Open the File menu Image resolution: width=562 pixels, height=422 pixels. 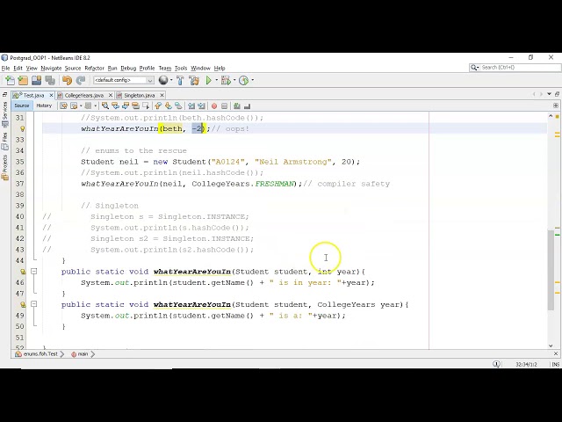click(6, 69)
